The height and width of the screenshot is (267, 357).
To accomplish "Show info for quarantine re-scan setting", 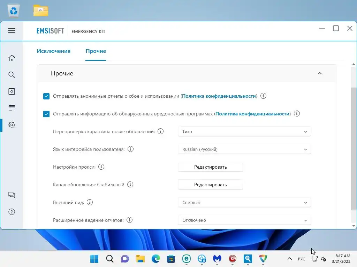I will tap(160, 131).
